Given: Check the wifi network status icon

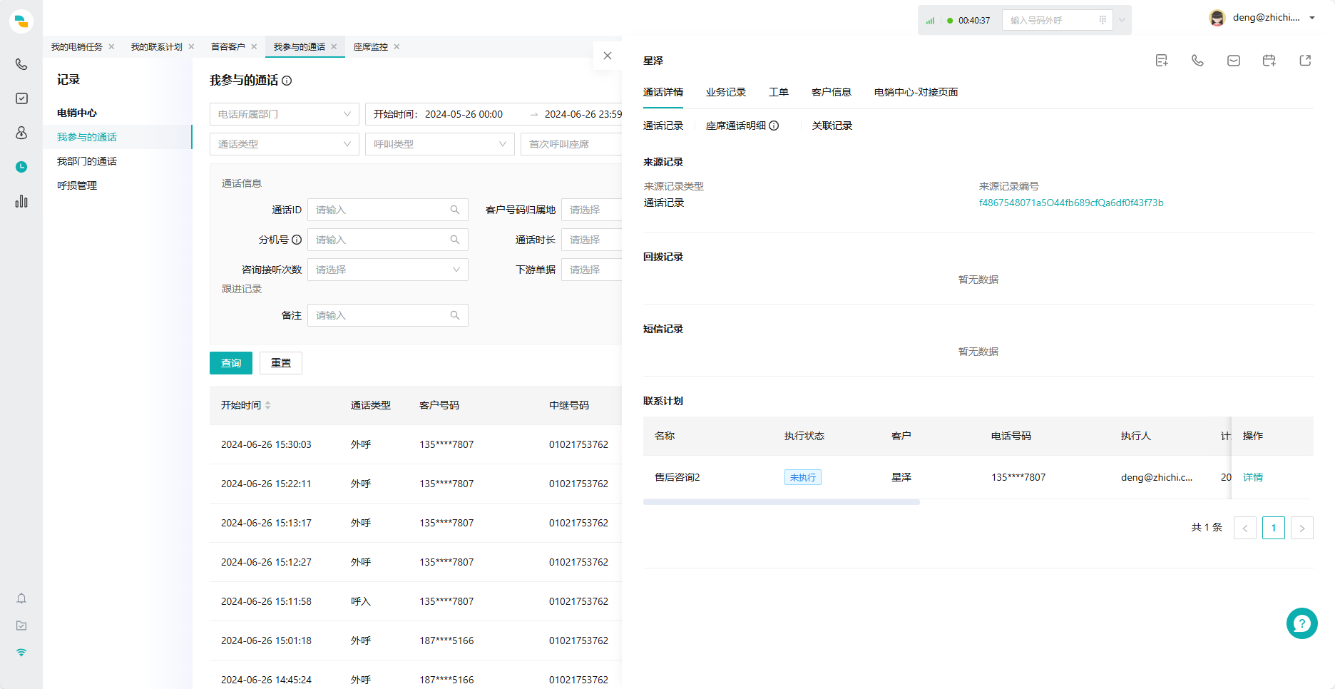Looking at the screenshot, I should point(21,653).
